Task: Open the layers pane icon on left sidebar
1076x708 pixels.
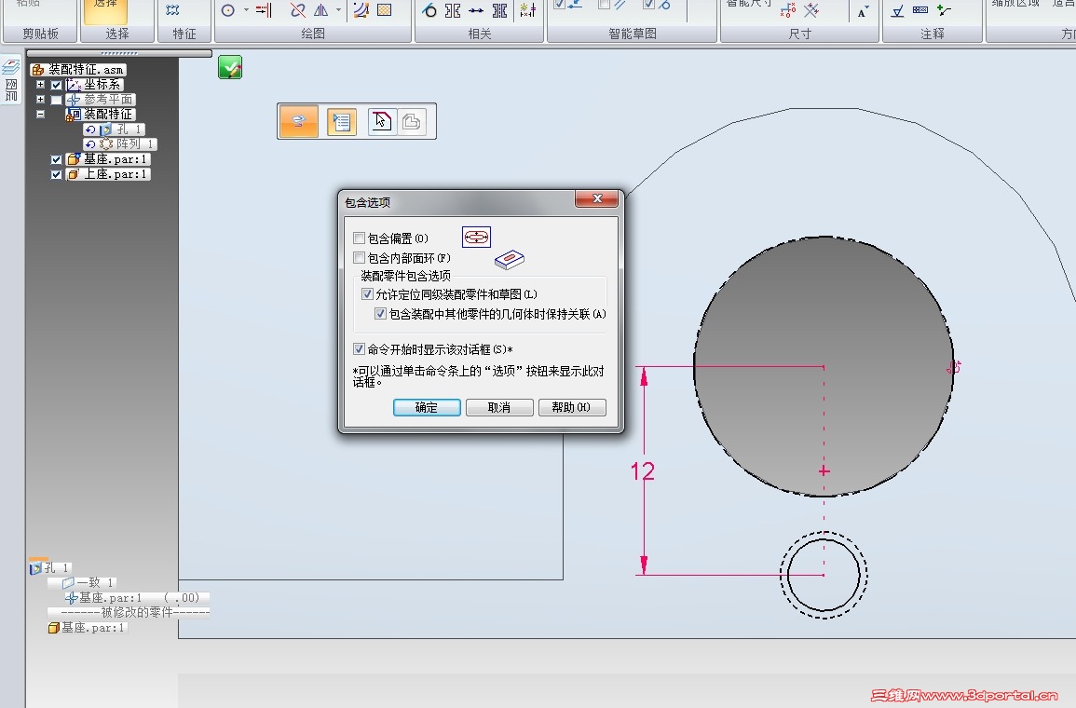Action: [x=11, y=66]
